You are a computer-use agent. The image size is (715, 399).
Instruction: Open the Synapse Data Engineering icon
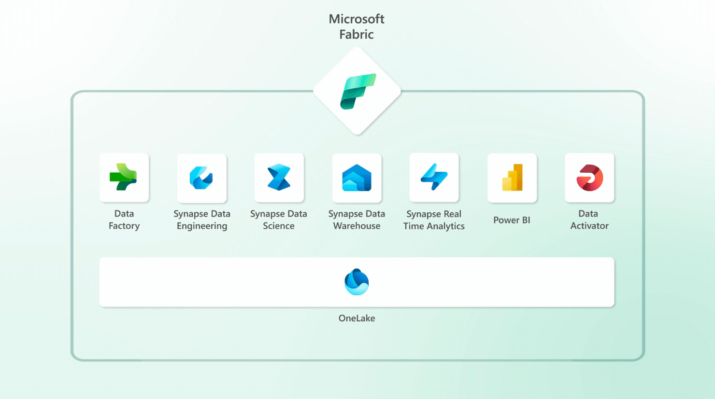tap(201, 178)
